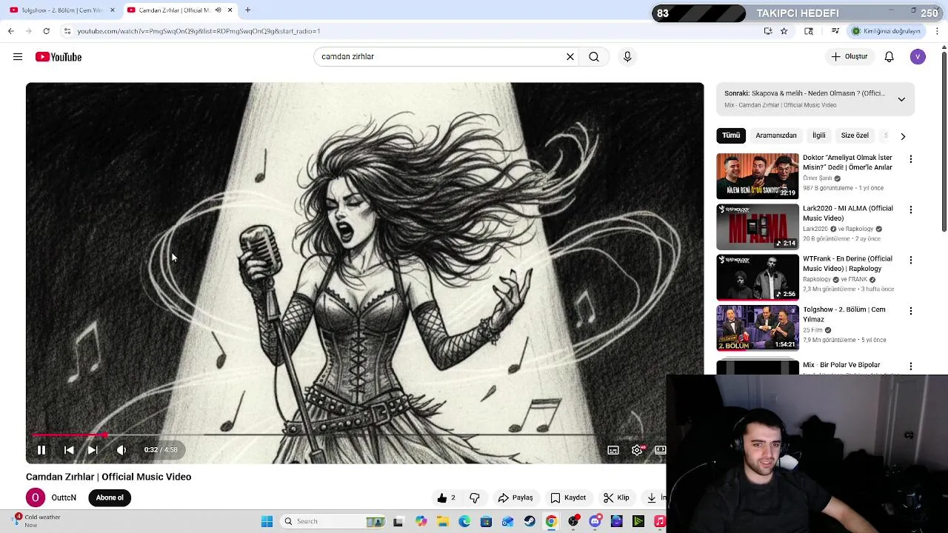
Task: Open Steam from taskbar
Action: [x=530, y=521]
